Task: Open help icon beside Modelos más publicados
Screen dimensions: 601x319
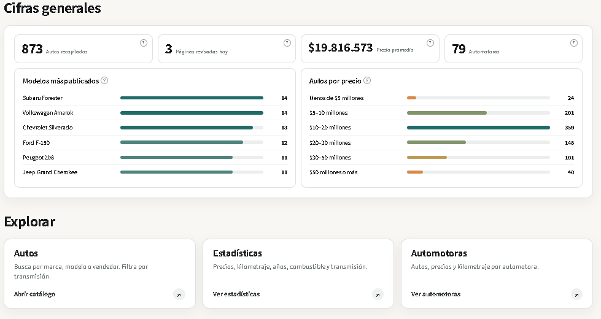Action: pos(104,80)
